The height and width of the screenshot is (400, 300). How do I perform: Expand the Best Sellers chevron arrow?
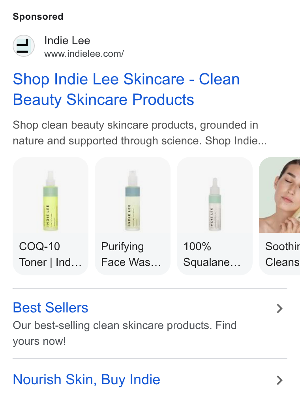[x=279, y=308]
